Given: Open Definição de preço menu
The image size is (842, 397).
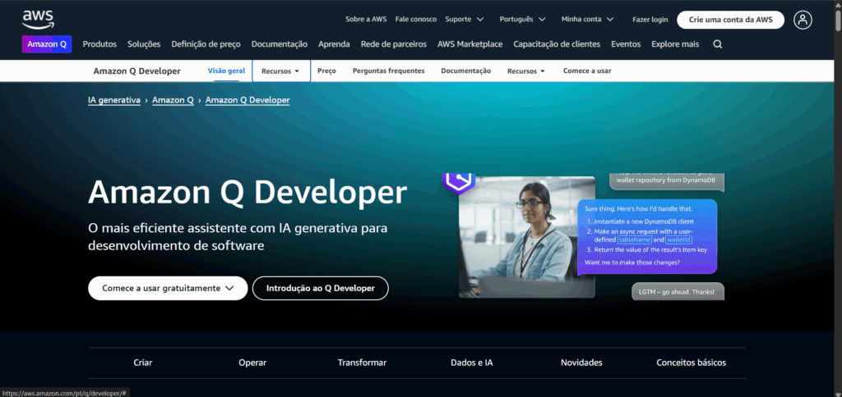Looking at the screenshot, I should click(206, 44).
